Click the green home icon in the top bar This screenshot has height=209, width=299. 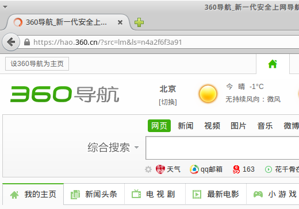(273, 64)
